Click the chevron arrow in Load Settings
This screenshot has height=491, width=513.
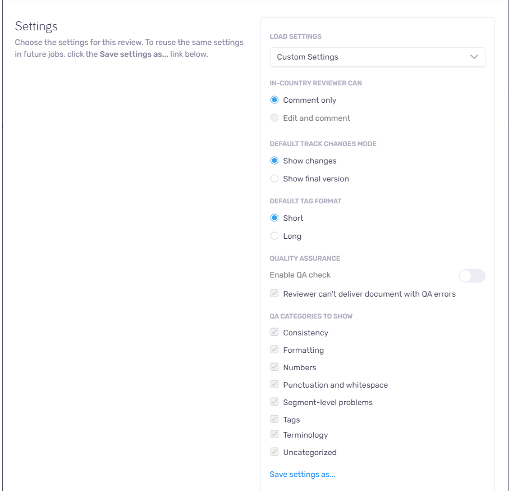tap(474, 57)
